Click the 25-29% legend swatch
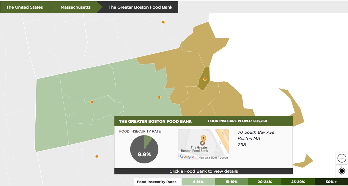 click(x=298, y=182)
